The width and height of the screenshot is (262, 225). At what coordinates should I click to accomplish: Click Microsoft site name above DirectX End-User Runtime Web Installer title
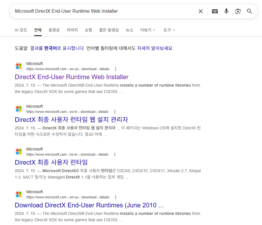click(x=35, y=64)
